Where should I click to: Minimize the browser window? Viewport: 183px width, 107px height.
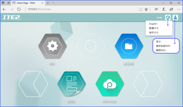point(163,3)
